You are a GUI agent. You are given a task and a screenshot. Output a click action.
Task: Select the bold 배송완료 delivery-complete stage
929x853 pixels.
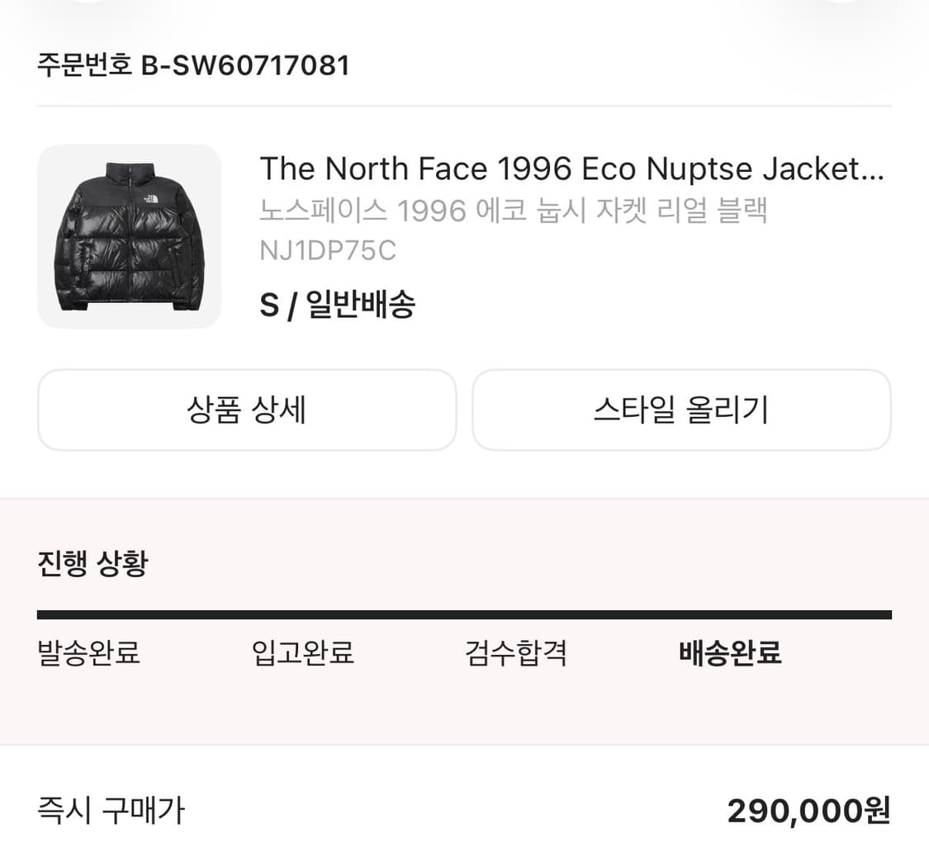coord(730,653)
